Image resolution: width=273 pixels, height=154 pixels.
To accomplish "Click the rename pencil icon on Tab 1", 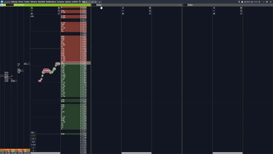I will 92,2.
